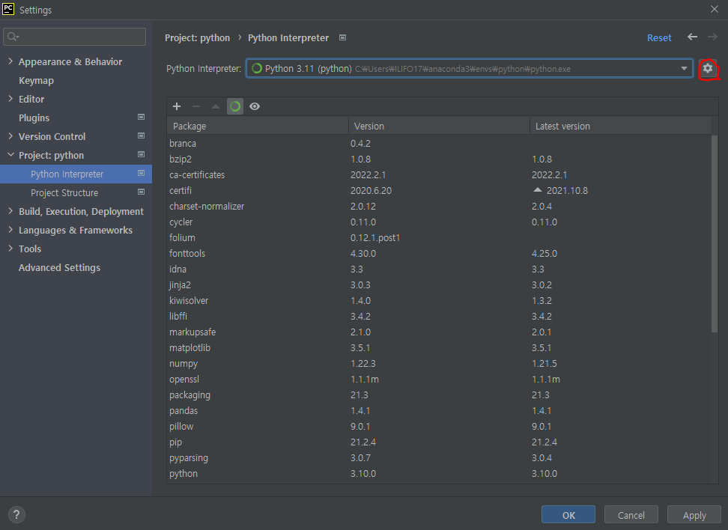Click the help question mark button
The height and width of the screenshot is (530, 728).
click(16, 514)
